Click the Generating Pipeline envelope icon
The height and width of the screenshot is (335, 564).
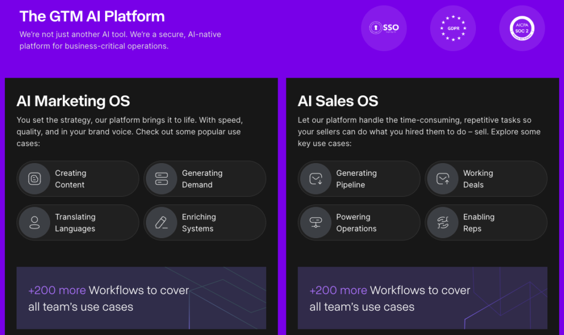coord(316,179)
